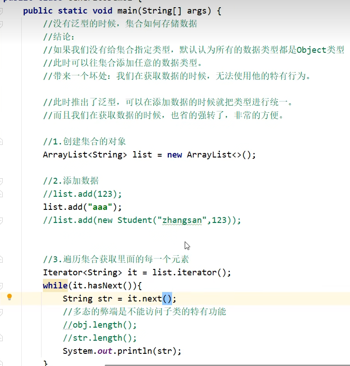Image resolution: width=350 pixels, height=366 pixels.
Task: Click the '//结论:' comment line
Action: click(59, 37)
